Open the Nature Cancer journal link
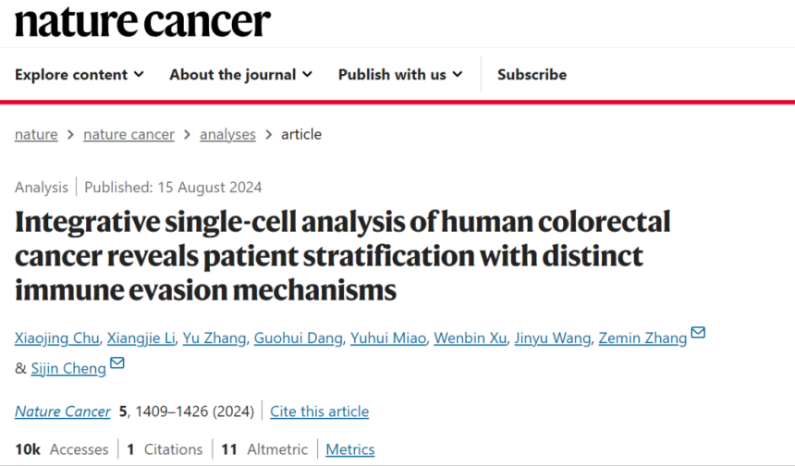 [x=62, y=411]
